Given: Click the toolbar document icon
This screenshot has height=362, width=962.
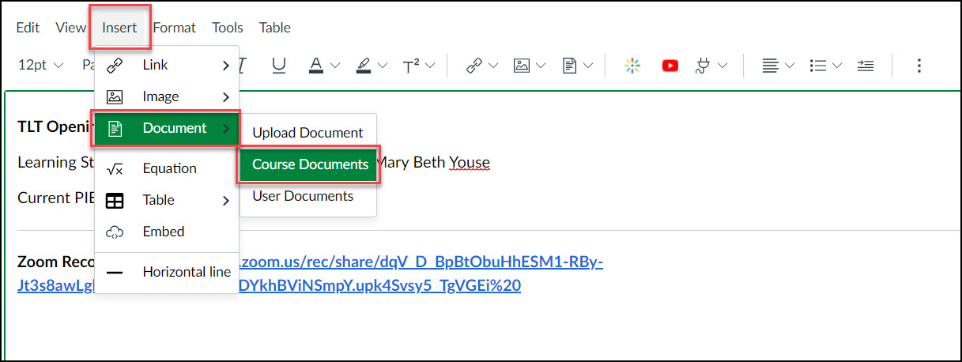Looking at the screenshot, I should [x=569, y=66].
